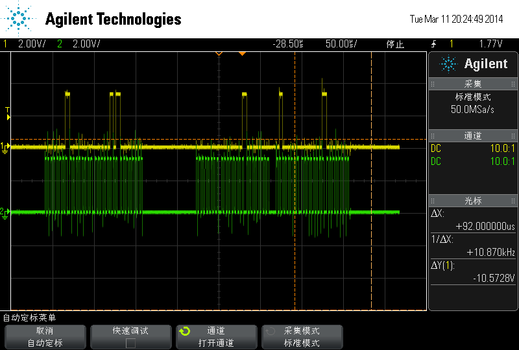The image size is (519, 350).
Task: Click the 停止 run status indicator
Action: click(395, 44)
